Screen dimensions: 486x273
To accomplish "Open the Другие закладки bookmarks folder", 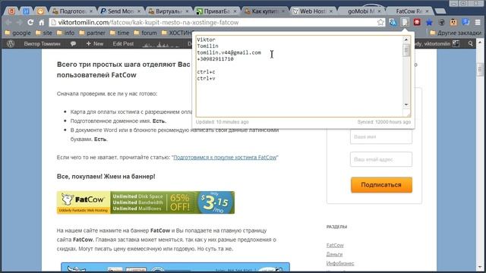I will [x=456, y=33].
